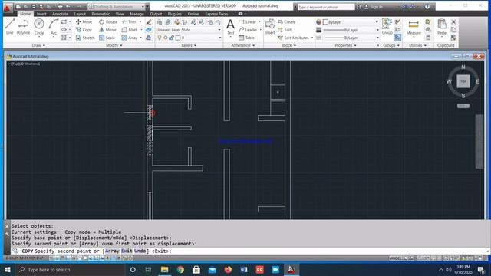Choose the Undo option in command line
Screen dimensions: 491x276
click(x=140, y=251)
